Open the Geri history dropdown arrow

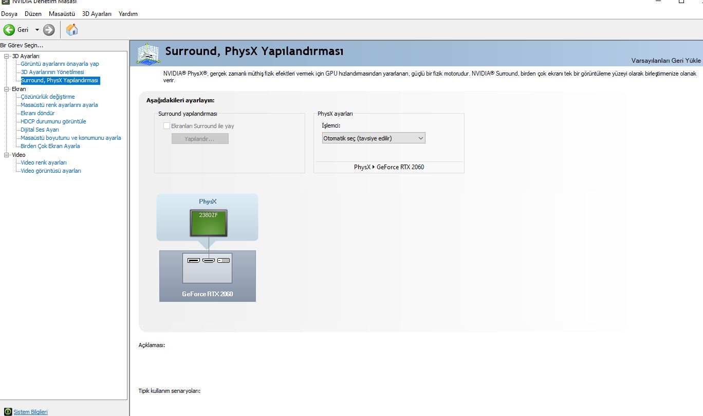point(37,30)
